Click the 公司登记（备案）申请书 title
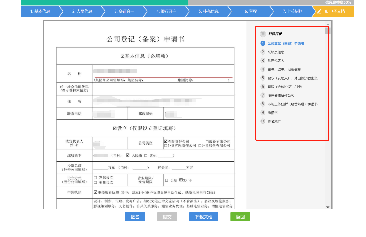366x237 pixels. click(146, 39)
